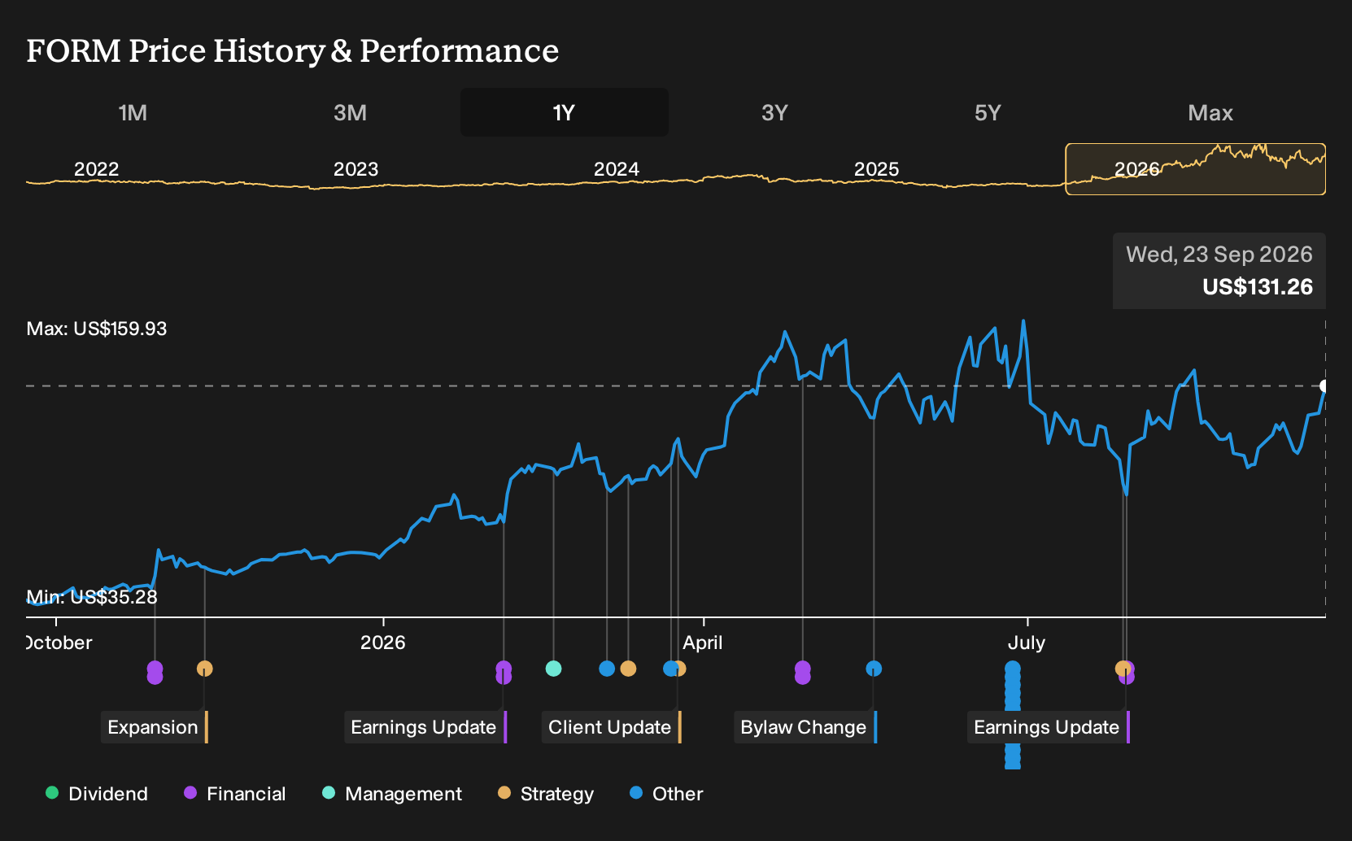Click the orange dot above Expansion label
This screenshot has height=841, width=1352.
coord(204,669)
